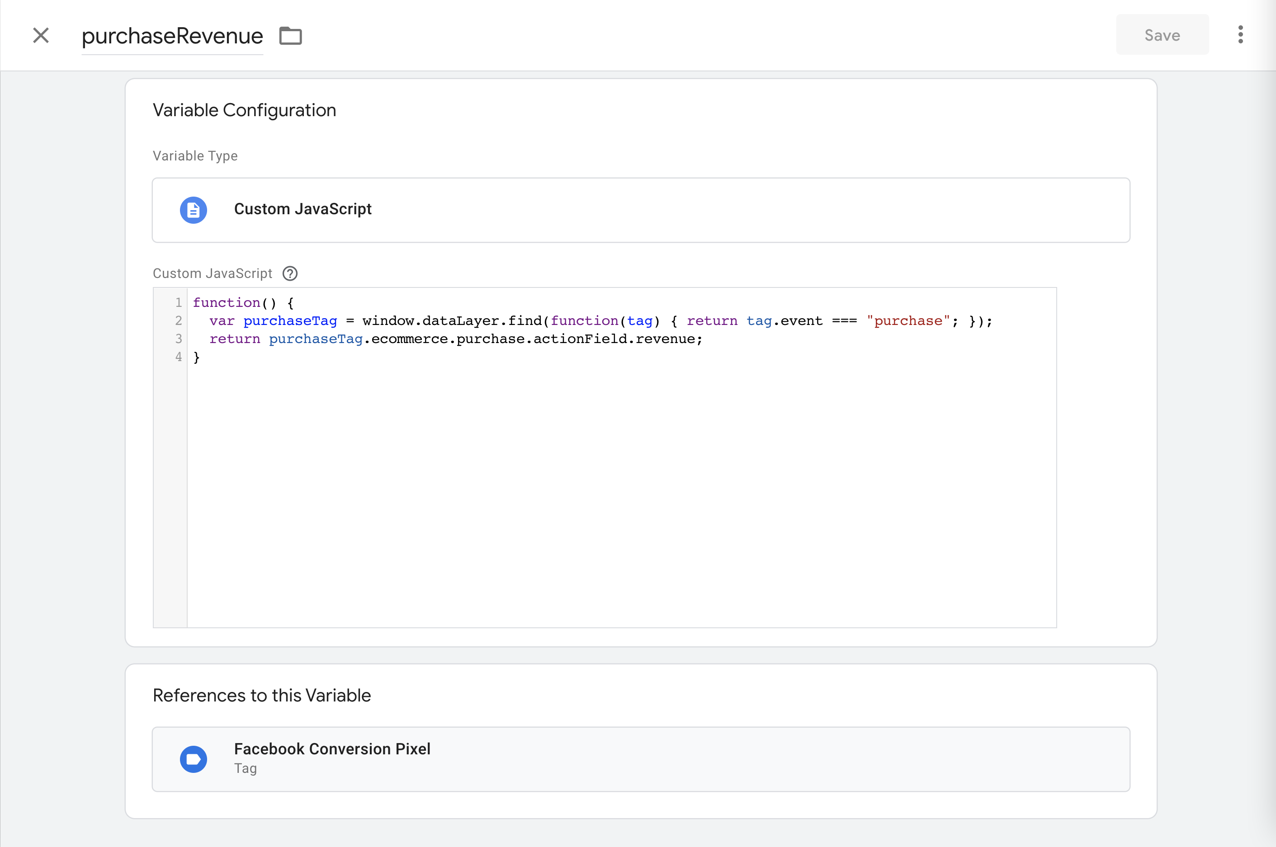
Task: Click empty area inside code editor
Action: [622, 494]
